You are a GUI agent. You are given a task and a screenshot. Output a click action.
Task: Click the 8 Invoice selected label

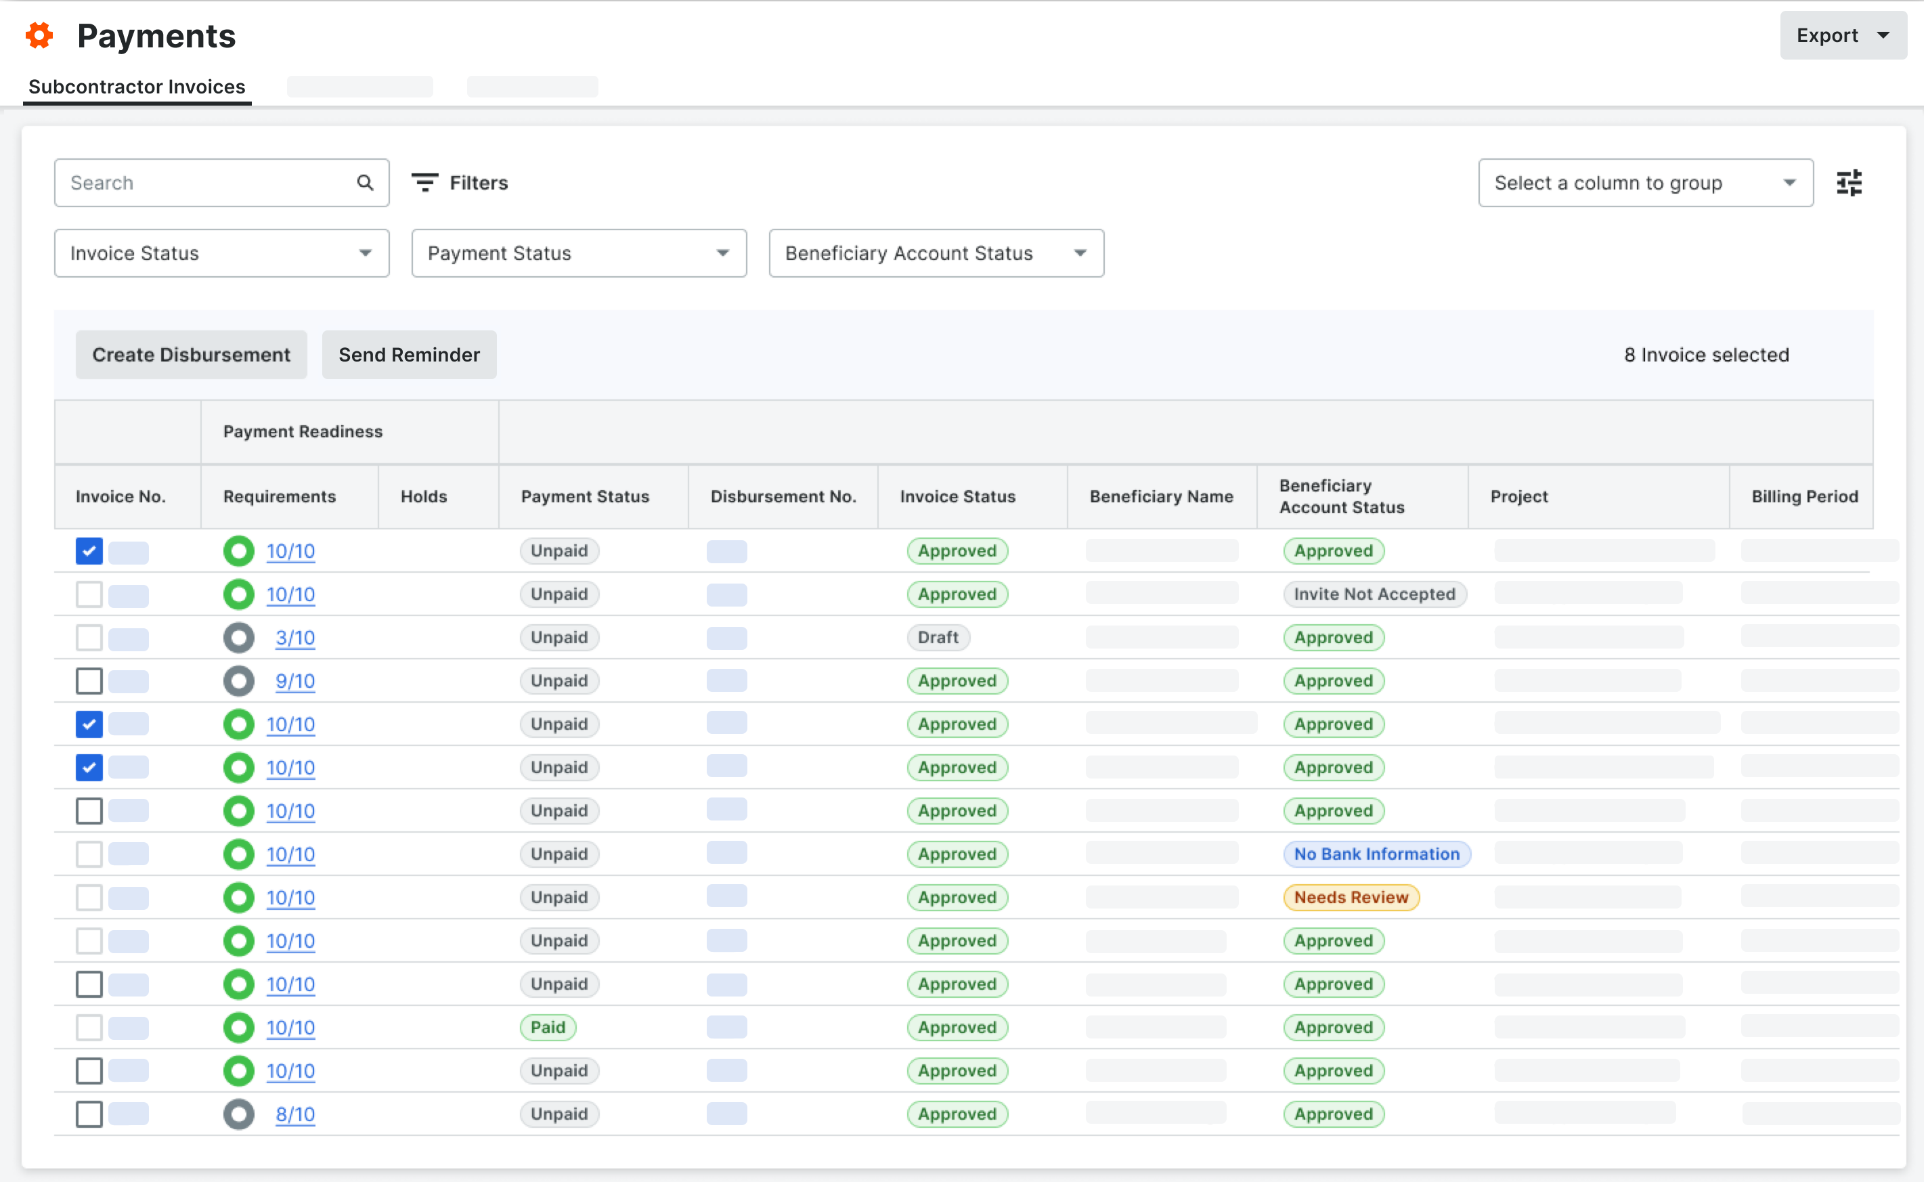tap(1708, 355)
